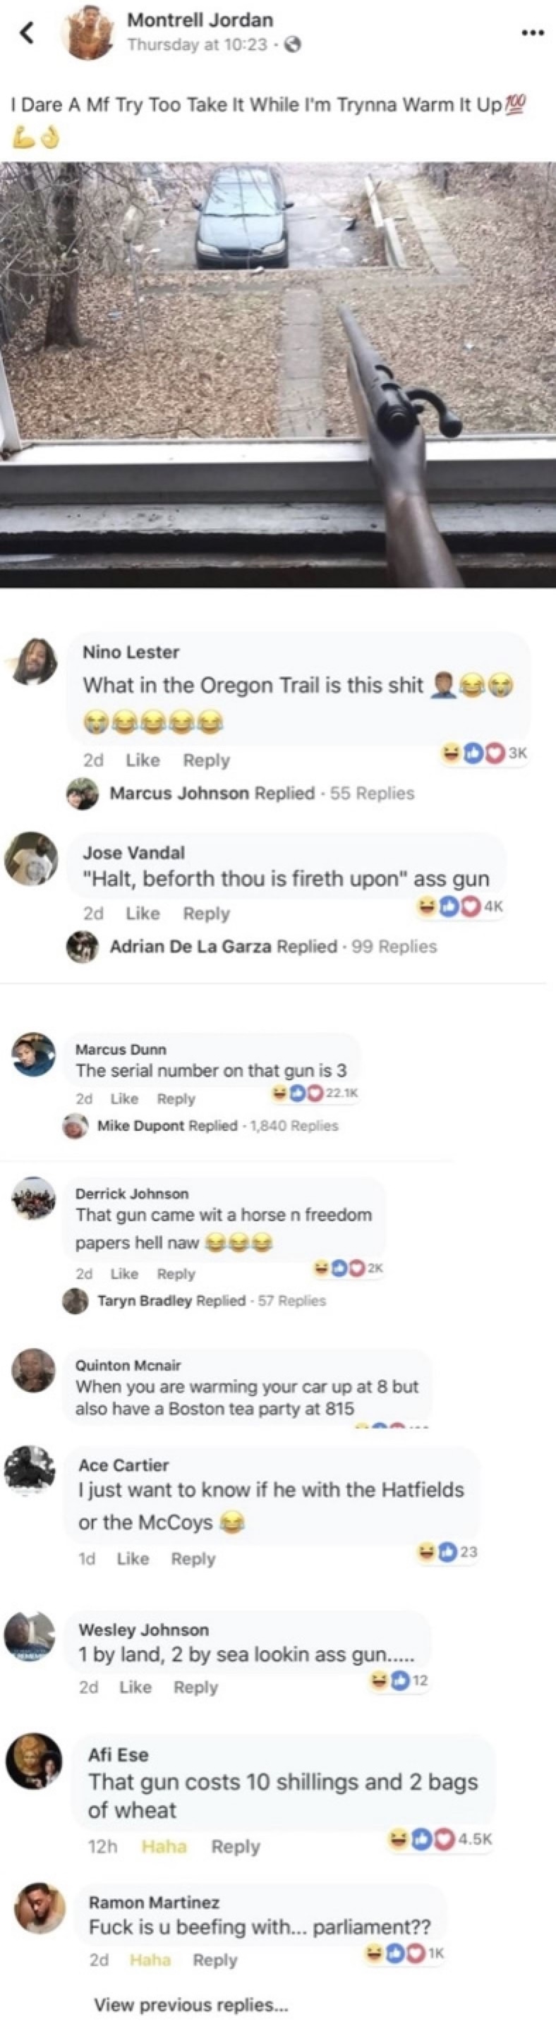Viewport: 556px width, 2031px height.
Task: Open Nino Lester's avatar
Action: pyautogui.click(x=32, y=660)
